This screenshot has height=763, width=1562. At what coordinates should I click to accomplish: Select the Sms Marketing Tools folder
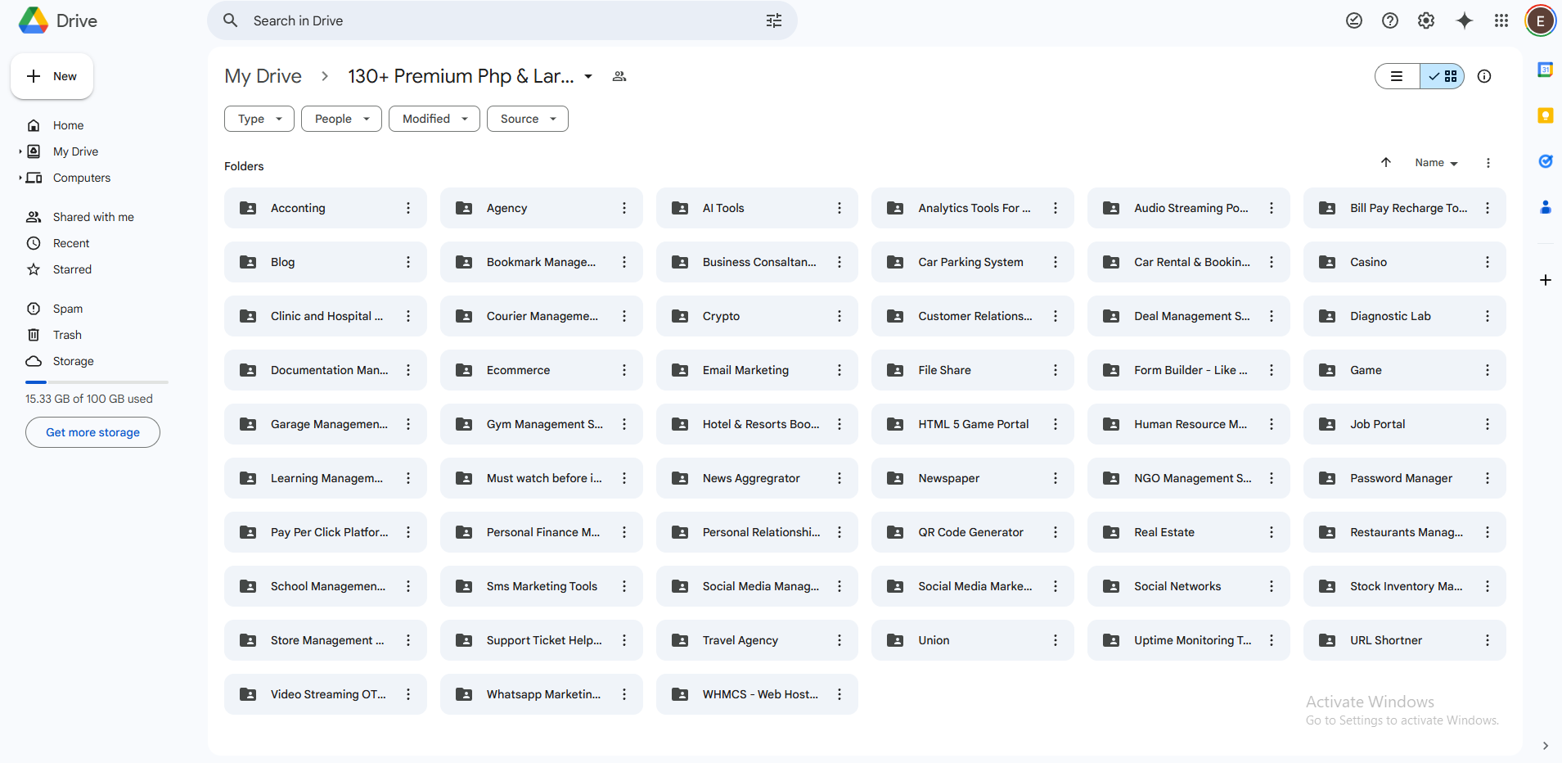[541, 586]
